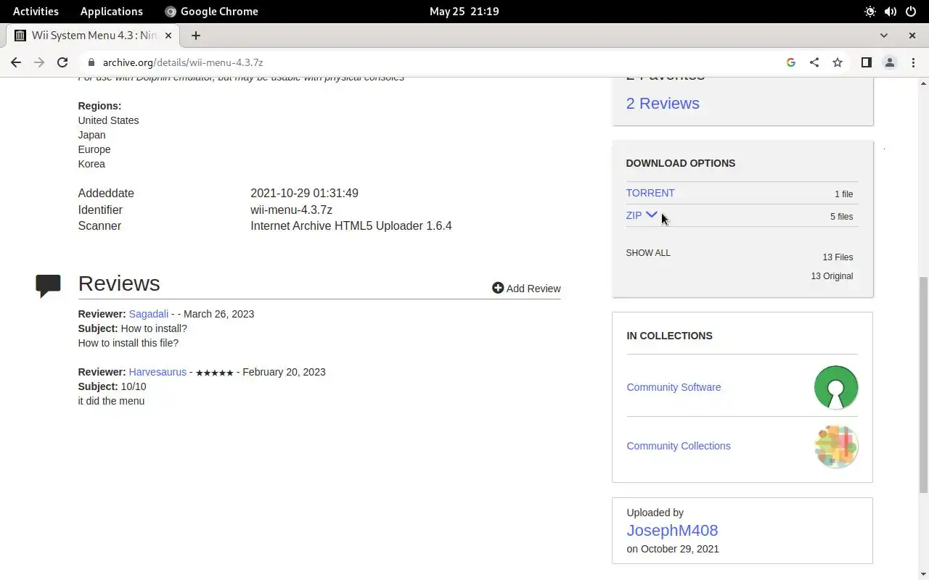Click the brightness indicator in top bar

pyautogui.click(x=870, y=11)
